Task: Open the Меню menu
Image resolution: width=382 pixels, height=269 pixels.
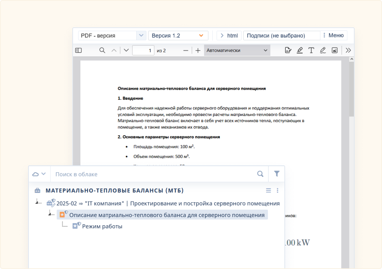Action: point(333,35)
